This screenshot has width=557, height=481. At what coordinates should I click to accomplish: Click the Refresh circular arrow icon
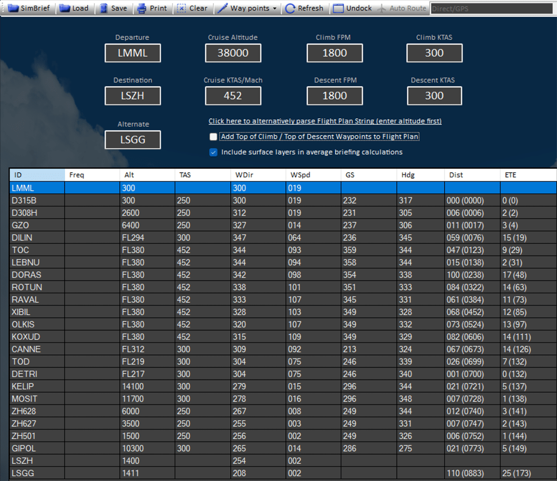coord(290,8)
